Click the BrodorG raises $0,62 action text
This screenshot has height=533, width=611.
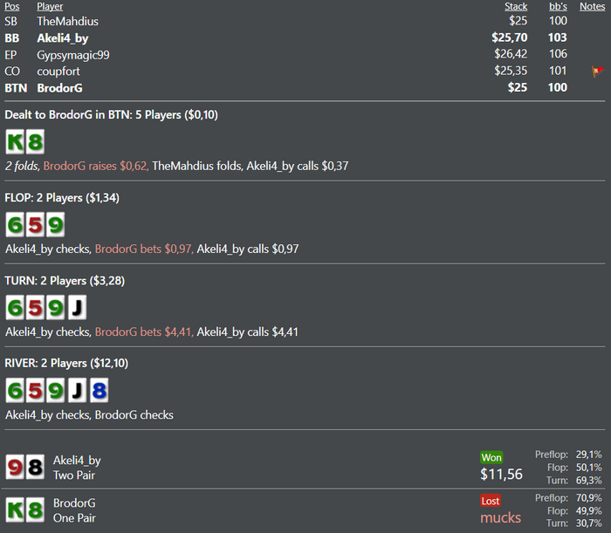pyautogui.click(x=96, y=167)
